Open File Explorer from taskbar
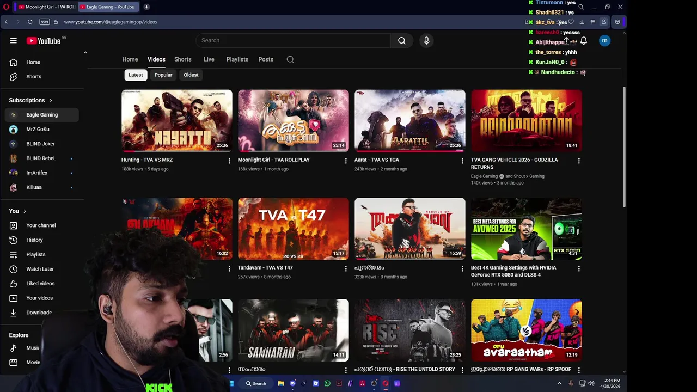 tap(281, 383)
